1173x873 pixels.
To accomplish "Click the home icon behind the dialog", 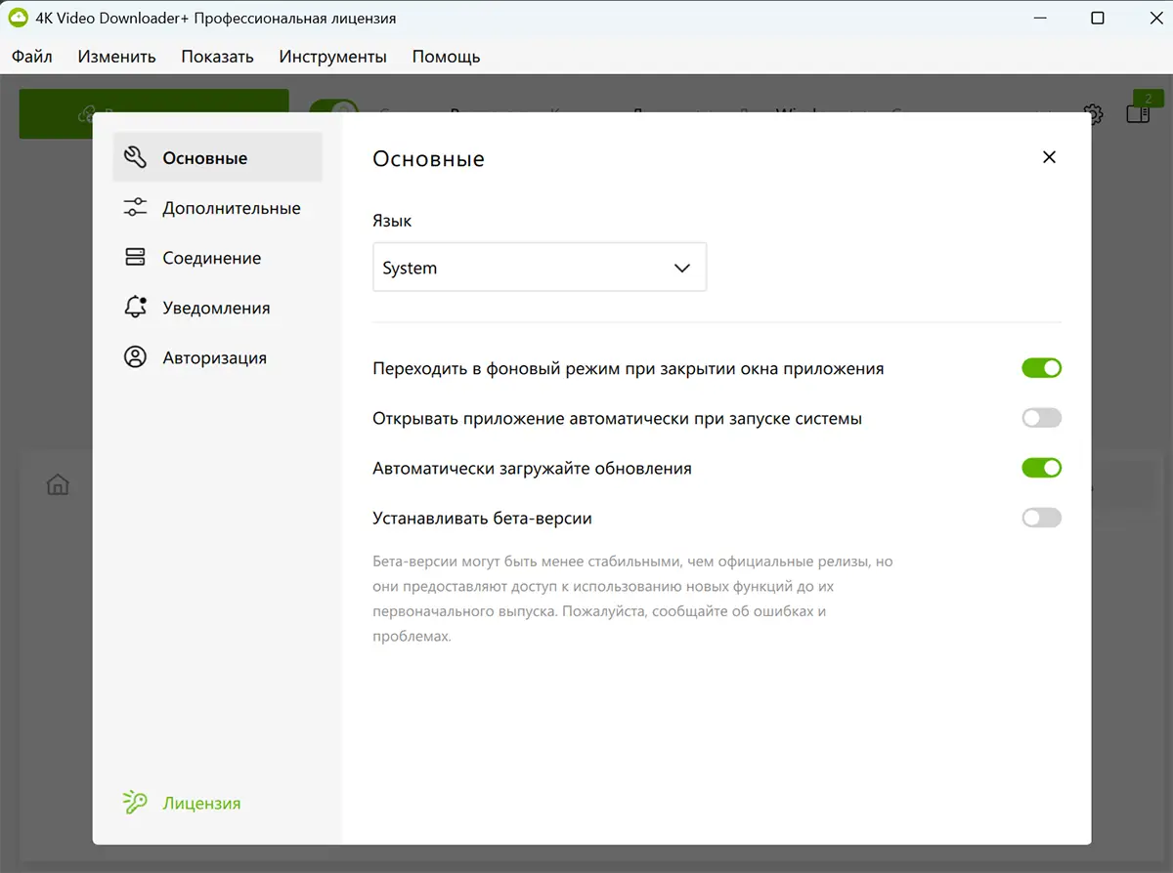I will [x=58, y=484].
